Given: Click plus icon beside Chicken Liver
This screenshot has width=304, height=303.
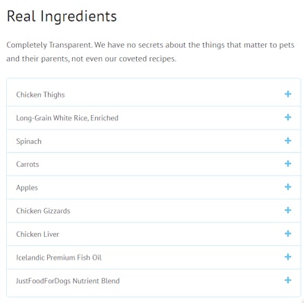Looking at the screenshot, I should [x=288, y=234].
